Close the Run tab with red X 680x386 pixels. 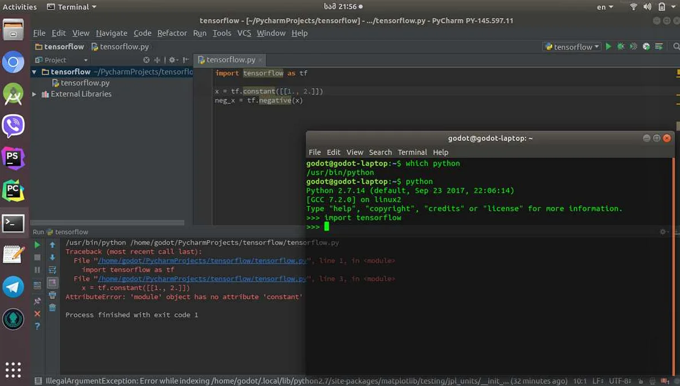pos(37,314)
